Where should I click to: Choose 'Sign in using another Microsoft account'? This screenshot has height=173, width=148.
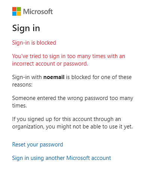click(62, 158)
